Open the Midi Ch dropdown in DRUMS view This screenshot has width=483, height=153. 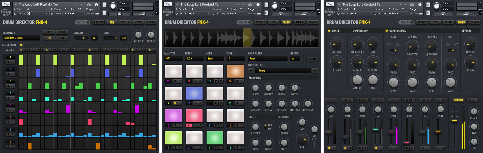tap(208, 14)
